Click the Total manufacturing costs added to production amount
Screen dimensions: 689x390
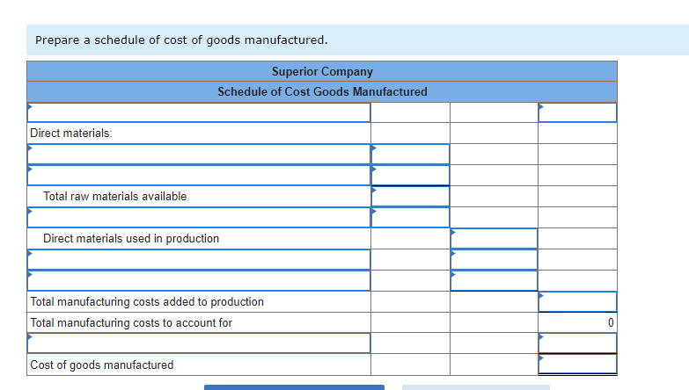tap(577, 302)
